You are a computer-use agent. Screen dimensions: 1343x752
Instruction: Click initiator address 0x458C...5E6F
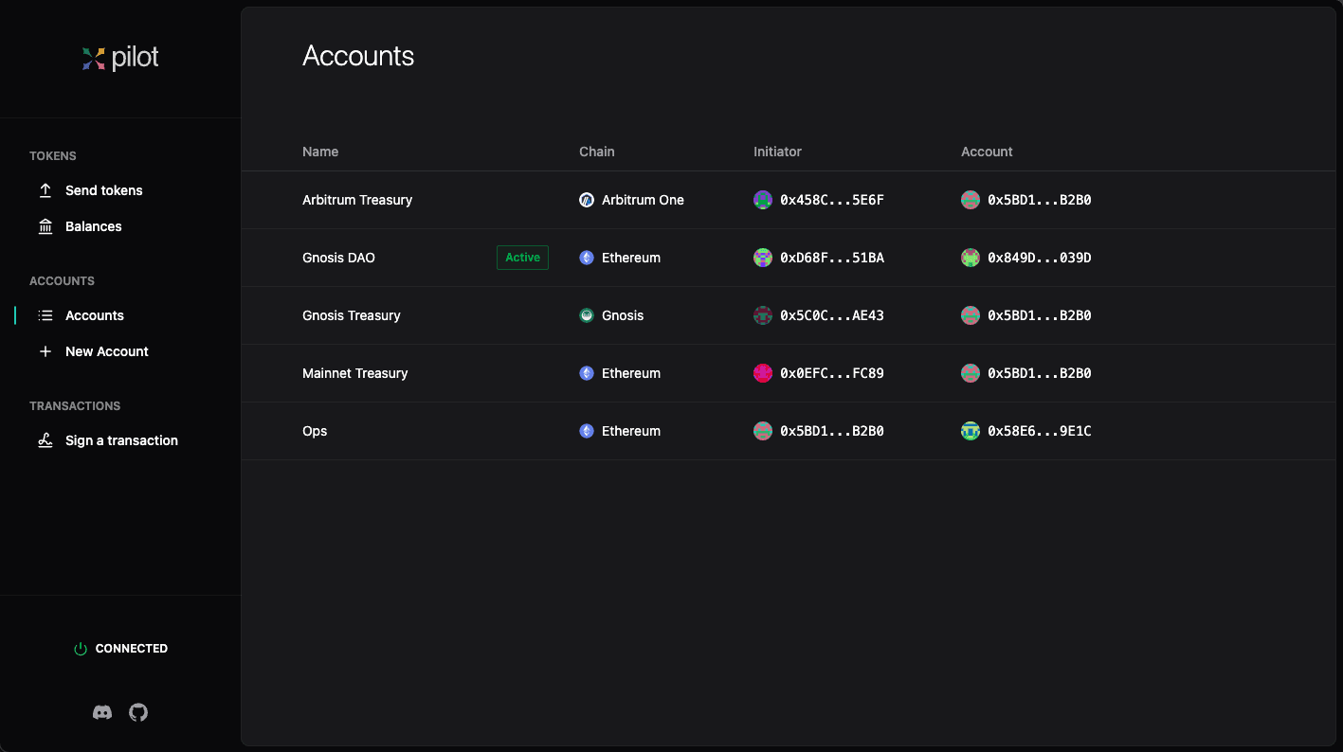click(831, 200)
